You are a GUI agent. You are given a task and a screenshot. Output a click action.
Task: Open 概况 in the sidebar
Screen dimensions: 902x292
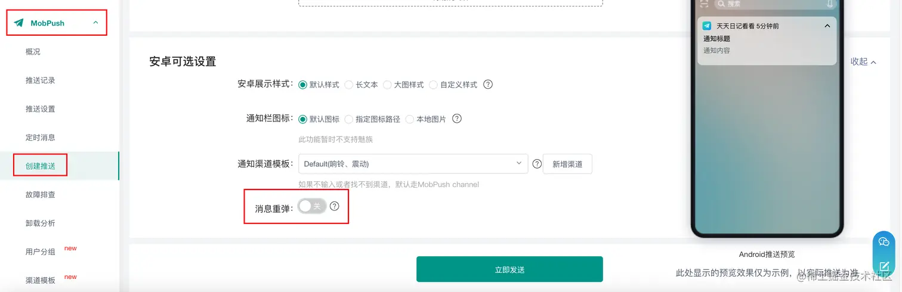point(33,52)
